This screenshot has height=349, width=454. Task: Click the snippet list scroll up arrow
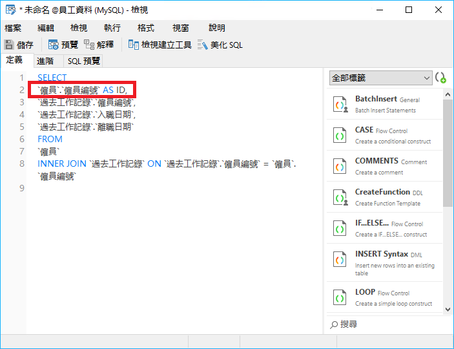click(448, 94)
